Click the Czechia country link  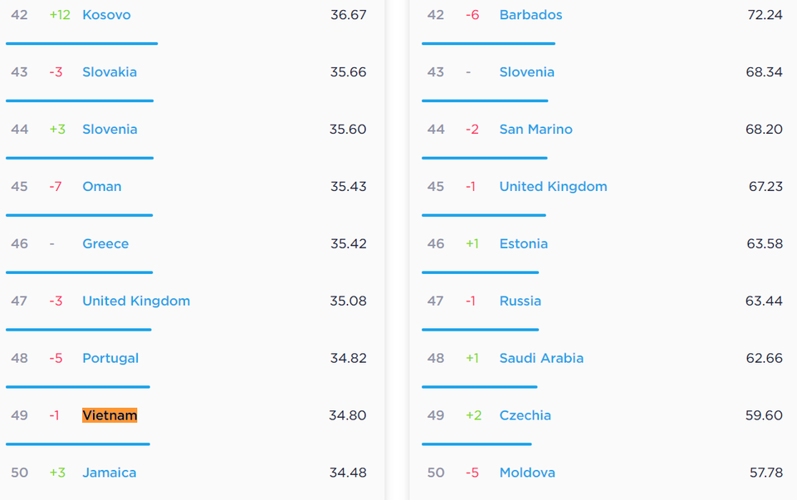pos(525,415)
